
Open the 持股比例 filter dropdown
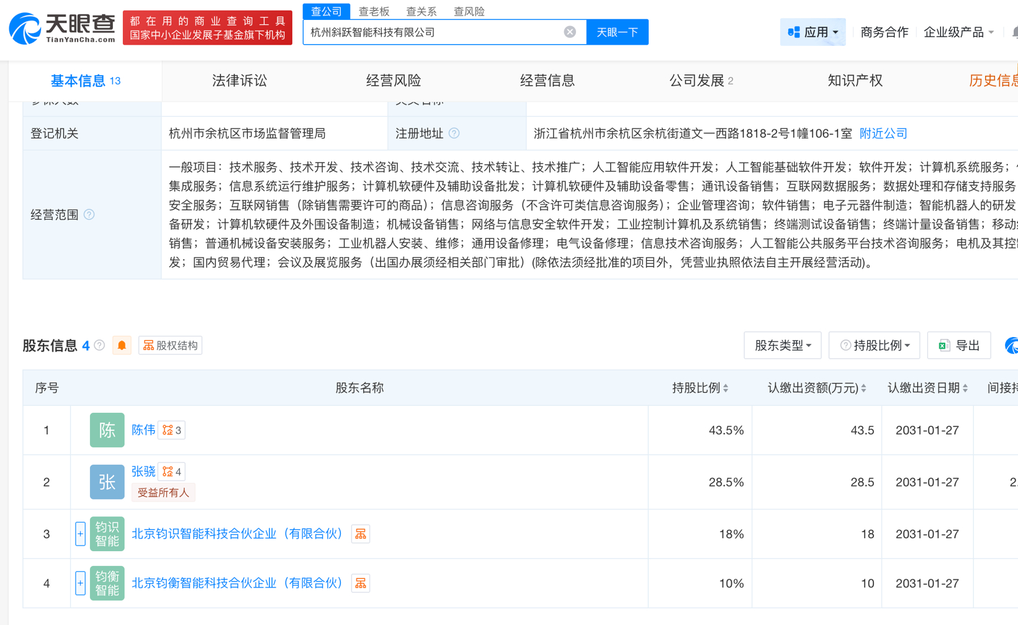(x=874, y=345)
